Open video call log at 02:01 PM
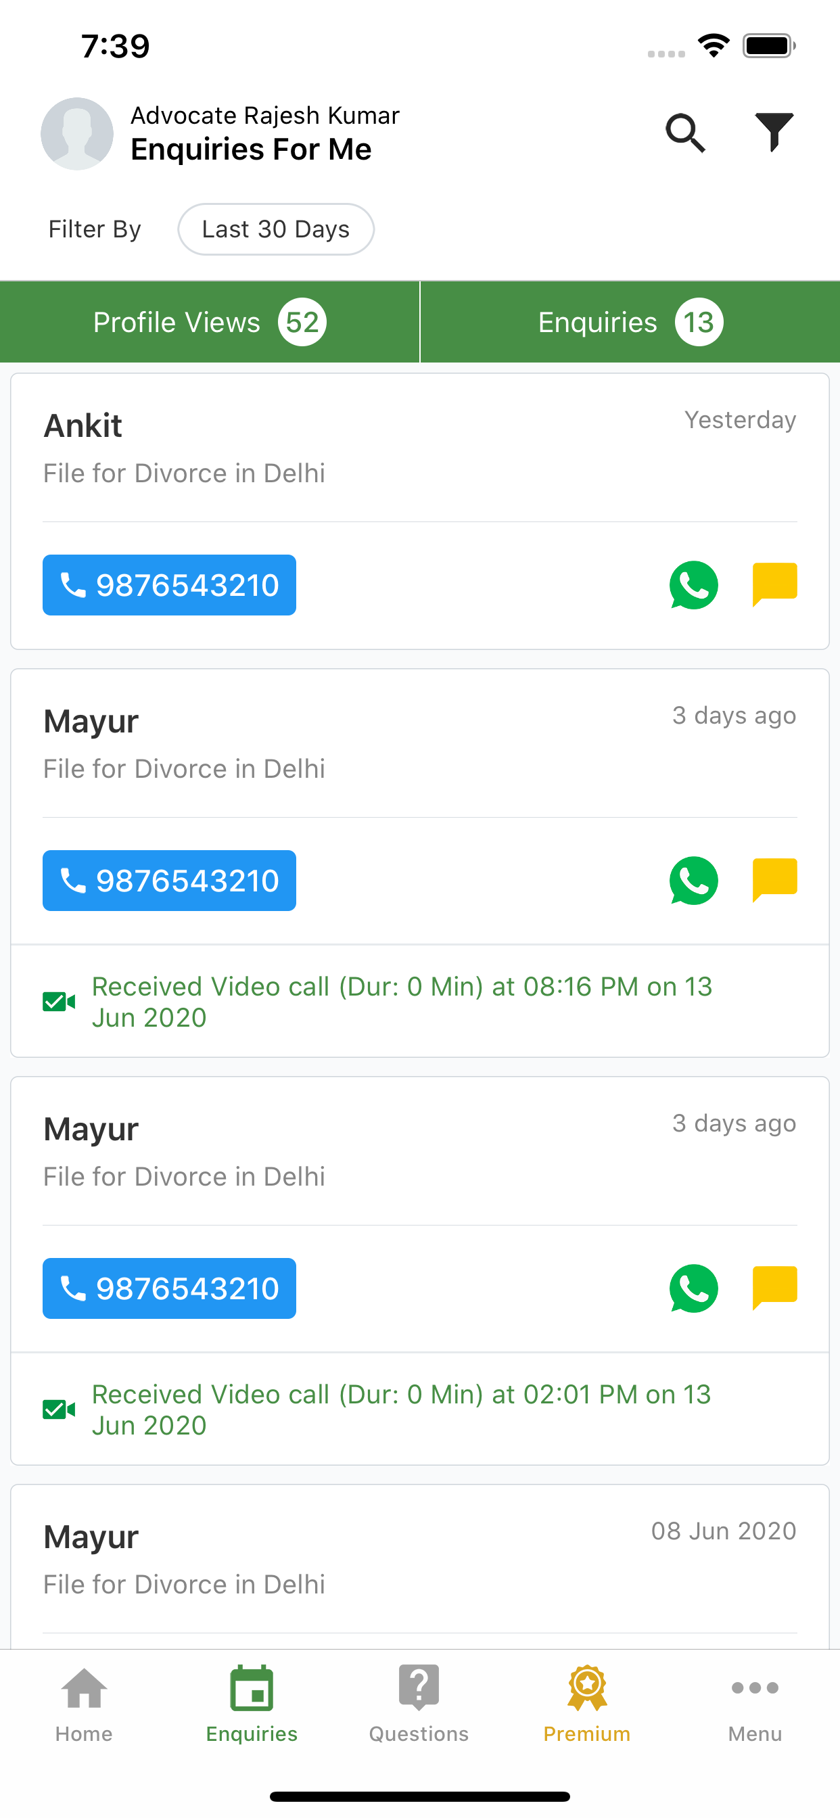This screenshot has width=840, height=1818. click(419, 1409)
